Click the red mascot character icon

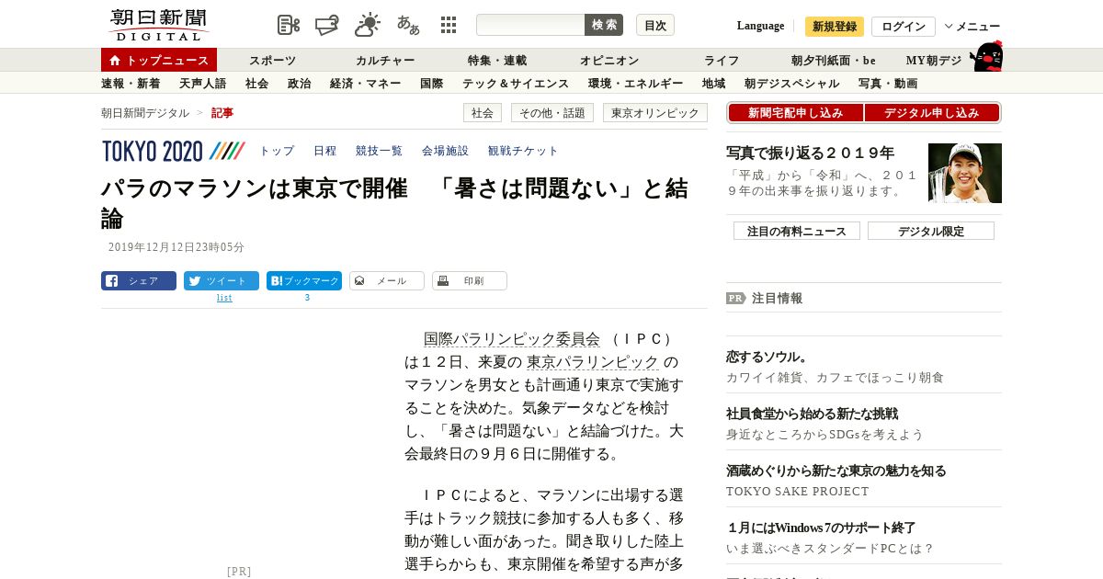985,56
